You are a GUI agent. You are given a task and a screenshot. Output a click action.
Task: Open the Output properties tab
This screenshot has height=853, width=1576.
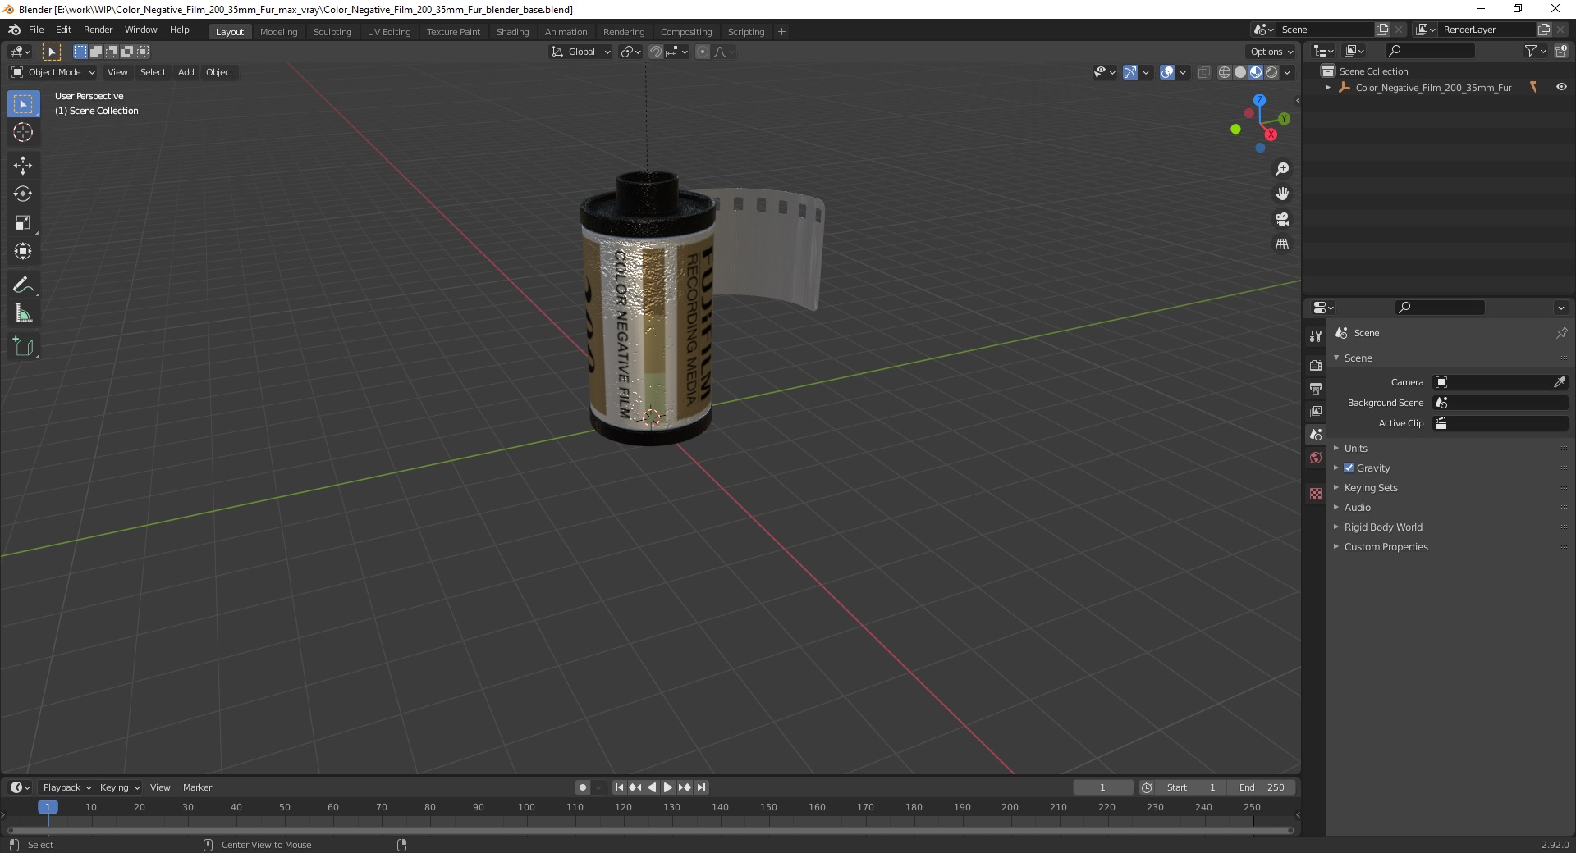pyautogui.click(x=1316, y=388)
